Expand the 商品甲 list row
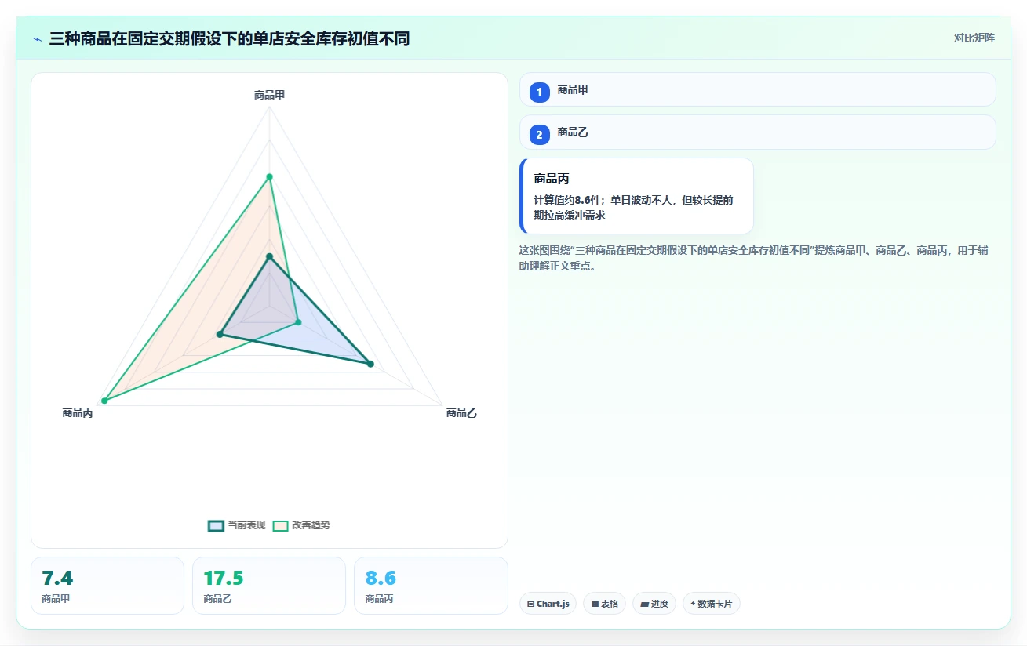This screenshot has height=646, width=1027. (x=757, y=89)
